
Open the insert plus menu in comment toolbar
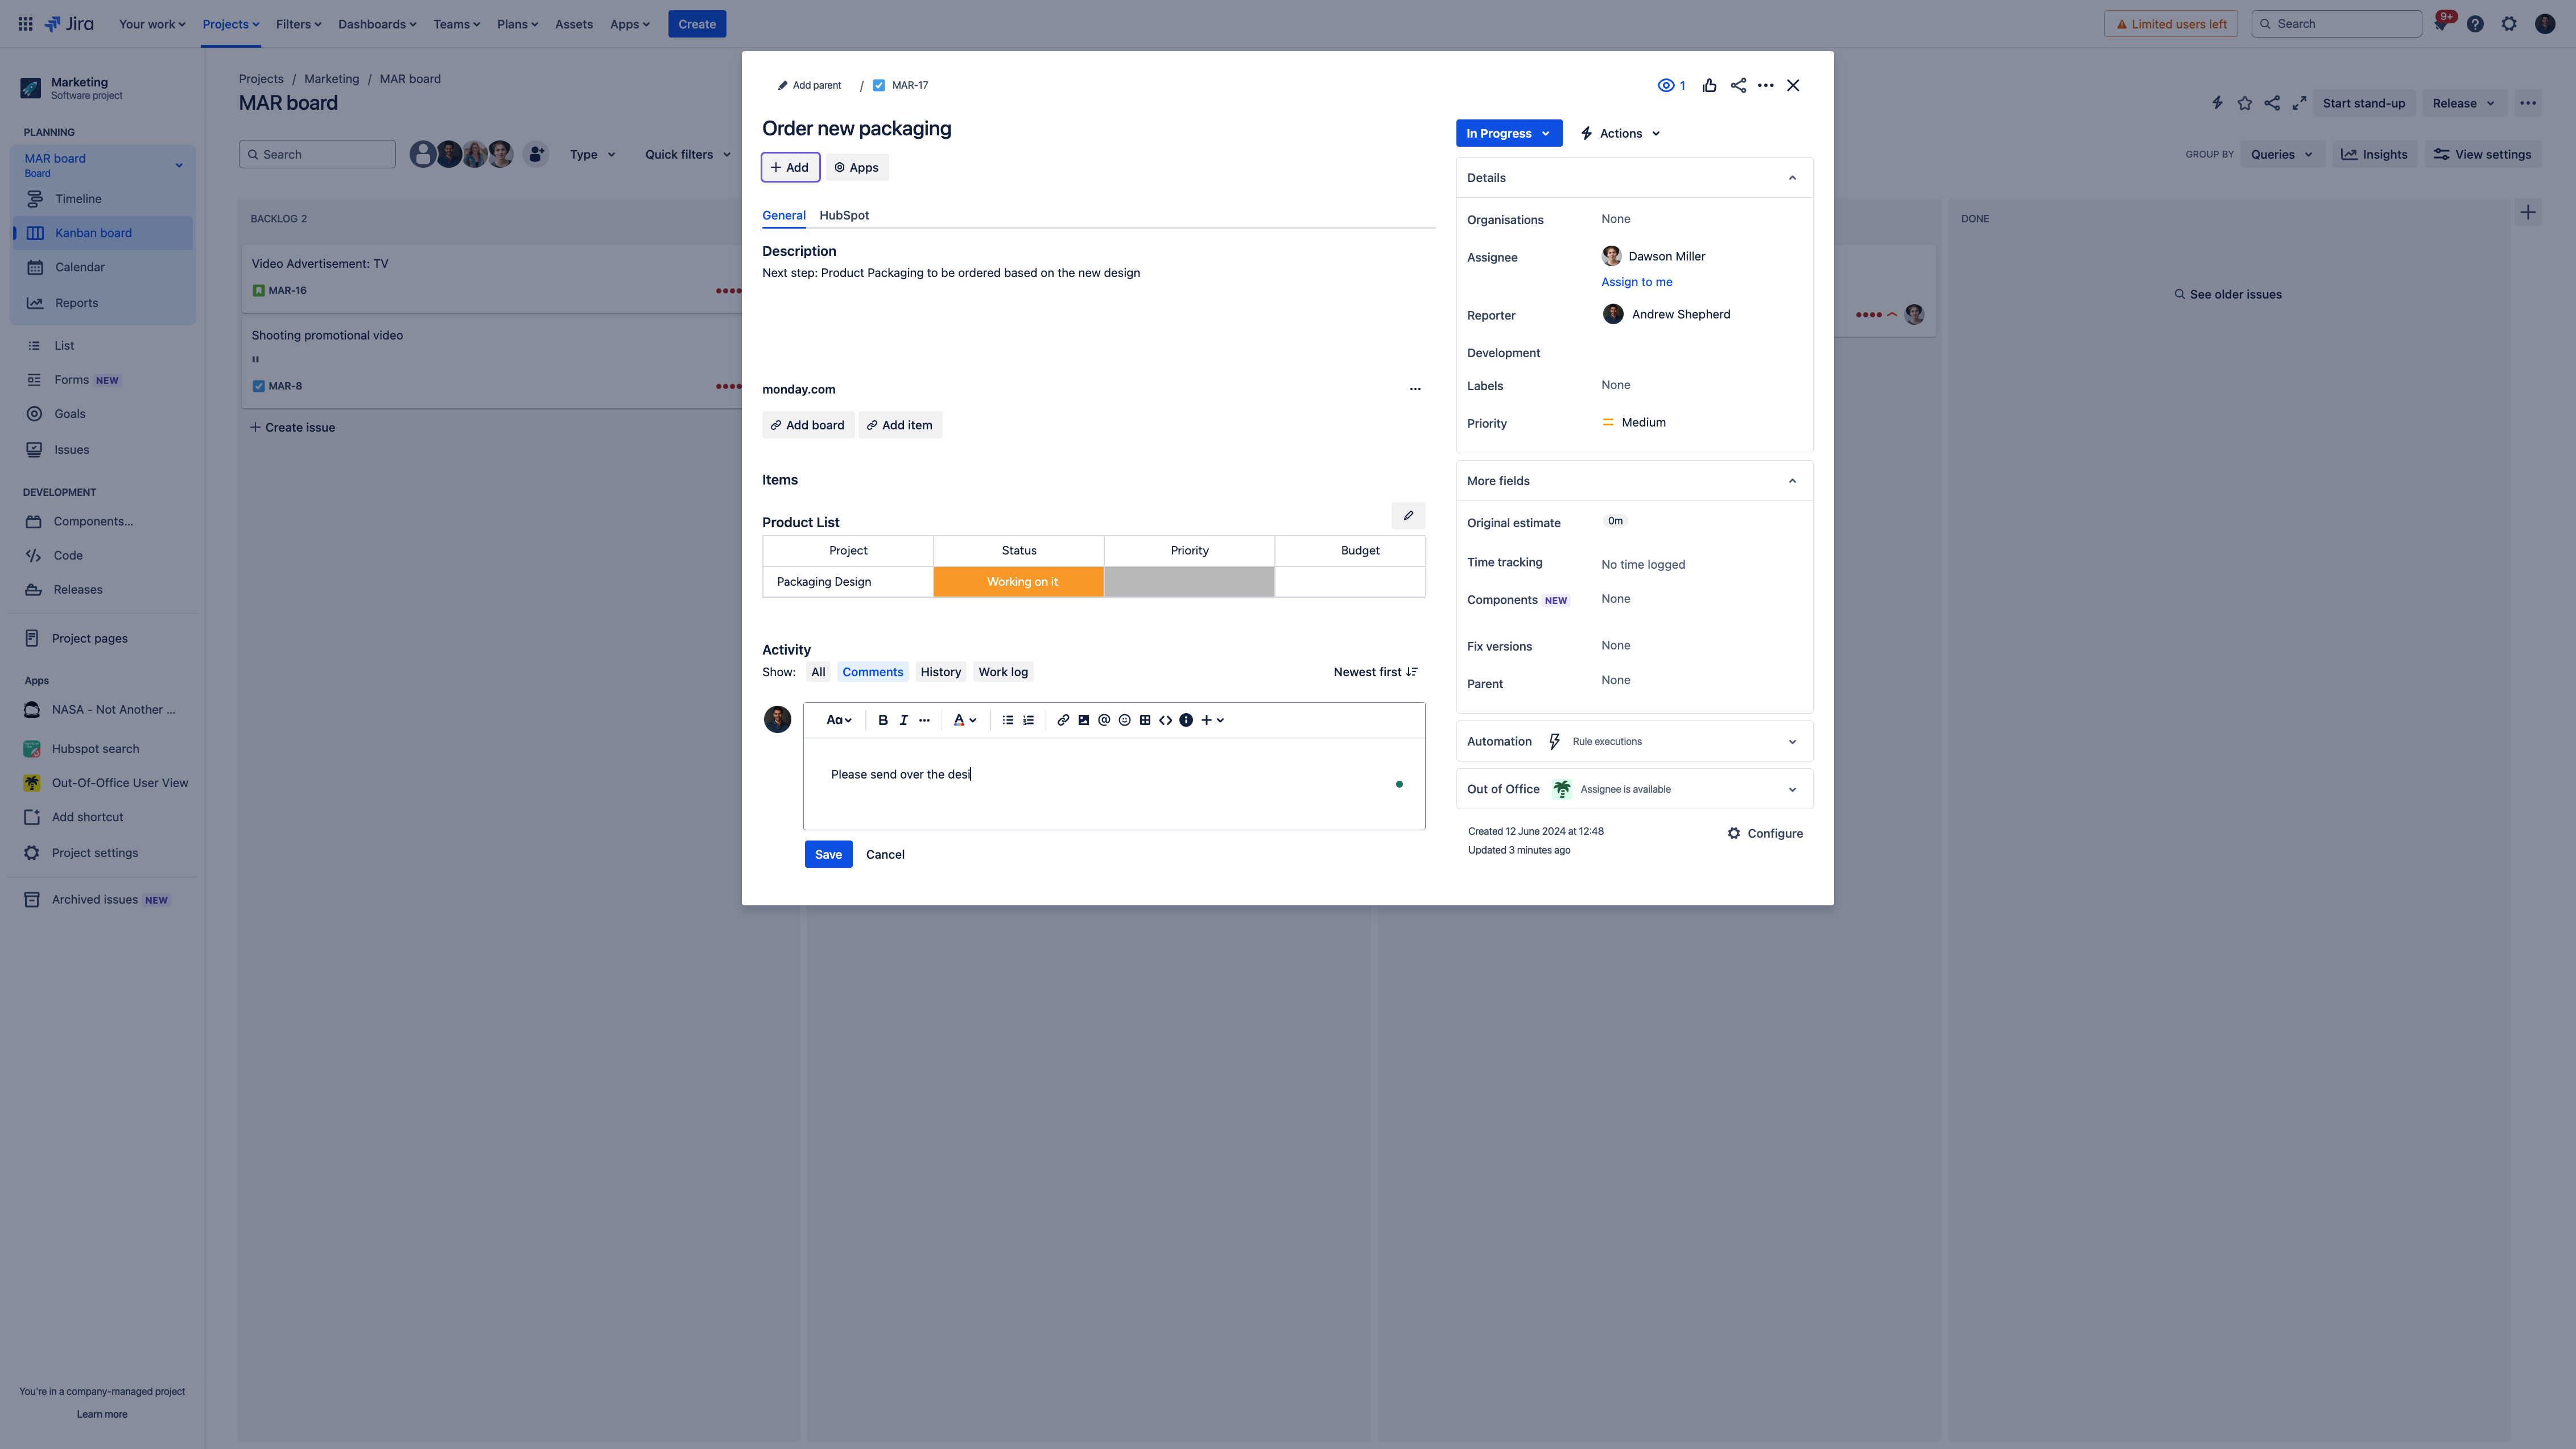1212,719
